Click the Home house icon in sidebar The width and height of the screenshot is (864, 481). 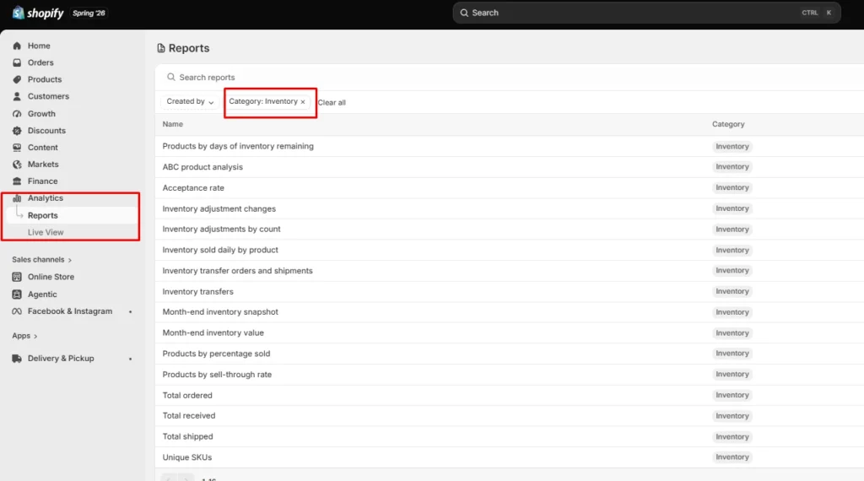pos(17,46)
